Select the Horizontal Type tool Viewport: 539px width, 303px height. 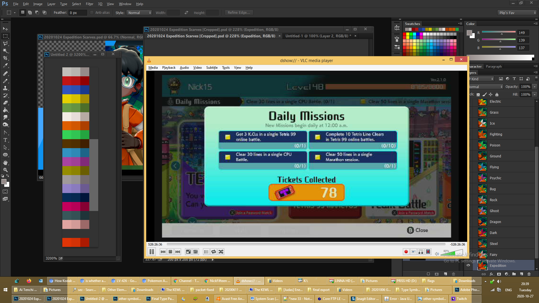[5, 140]
